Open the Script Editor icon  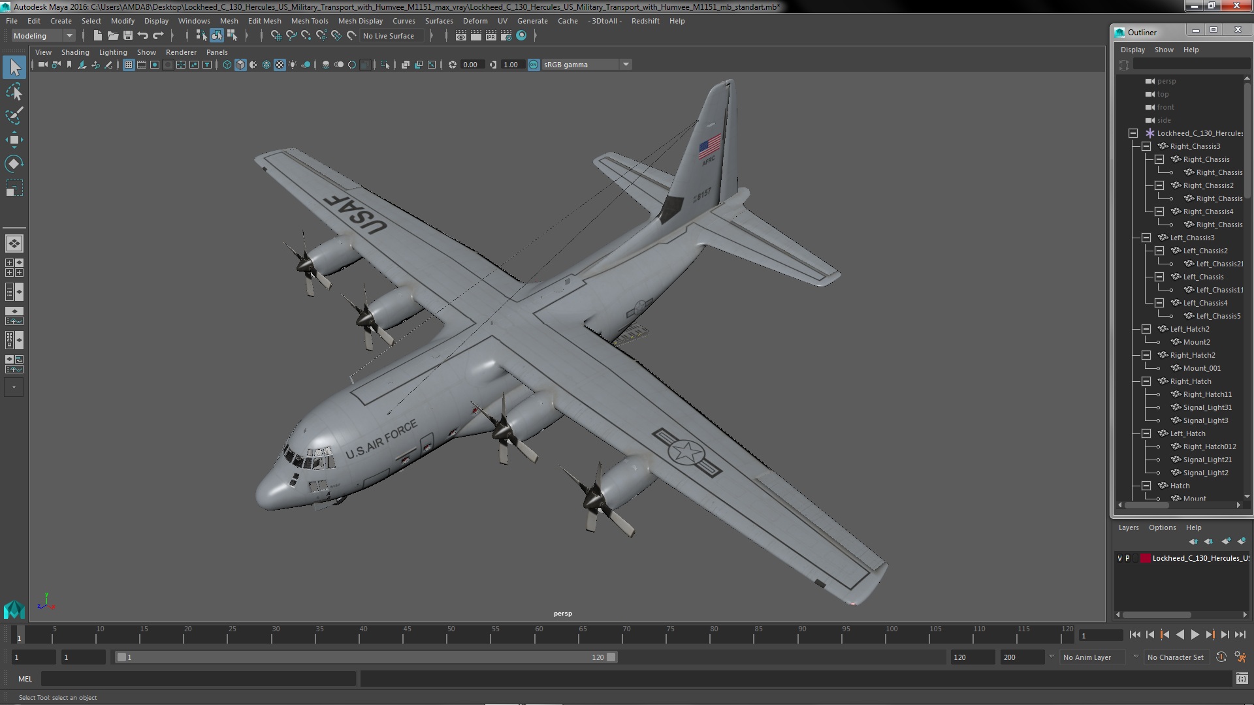pyautogui.click(x=1242, y=679)
